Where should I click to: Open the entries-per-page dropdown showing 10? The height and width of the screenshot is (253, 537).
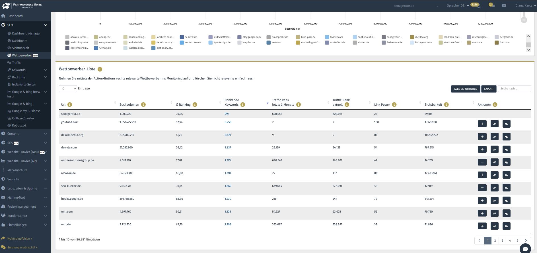[68, 89]
